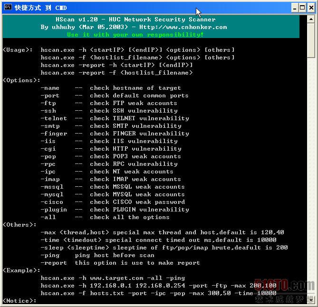Click the '-mysql' option text
Screen dimensions: 318x307
pos(52,194)
